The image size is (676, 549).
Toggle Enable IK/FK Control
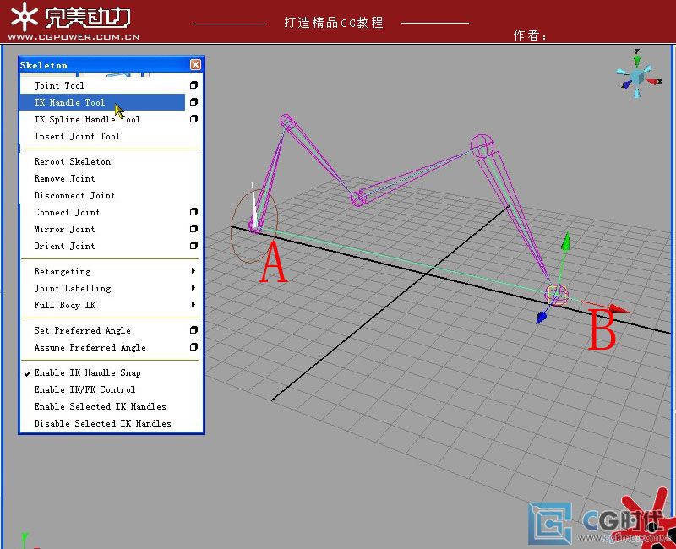coord(84,389)
